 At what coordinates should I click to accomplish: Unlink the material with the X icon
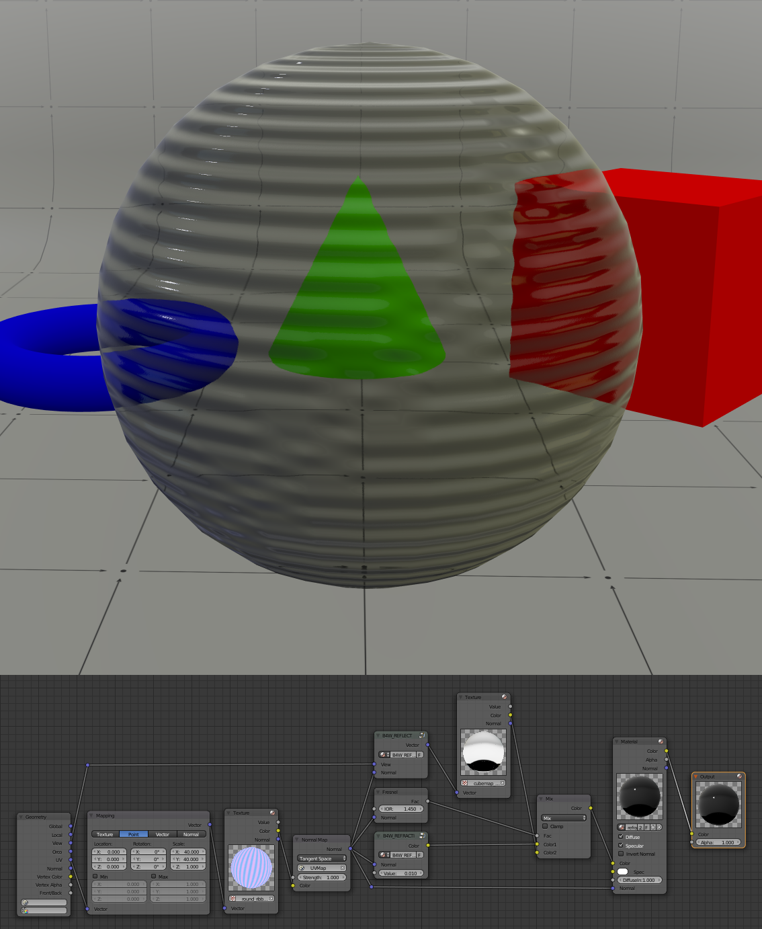659,827
